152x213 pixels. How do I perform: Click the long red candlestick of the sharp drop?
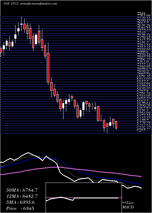tap(48, 68)
